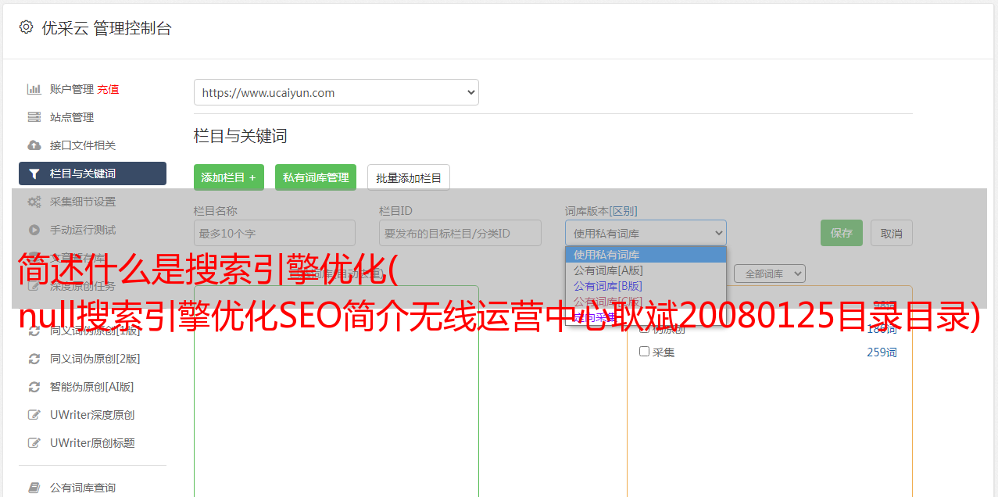Viewport: 998px width, 497px height.
Task: Open 同义词伪原创[2版] in the sidebar
Action: (x=95, y=359)
